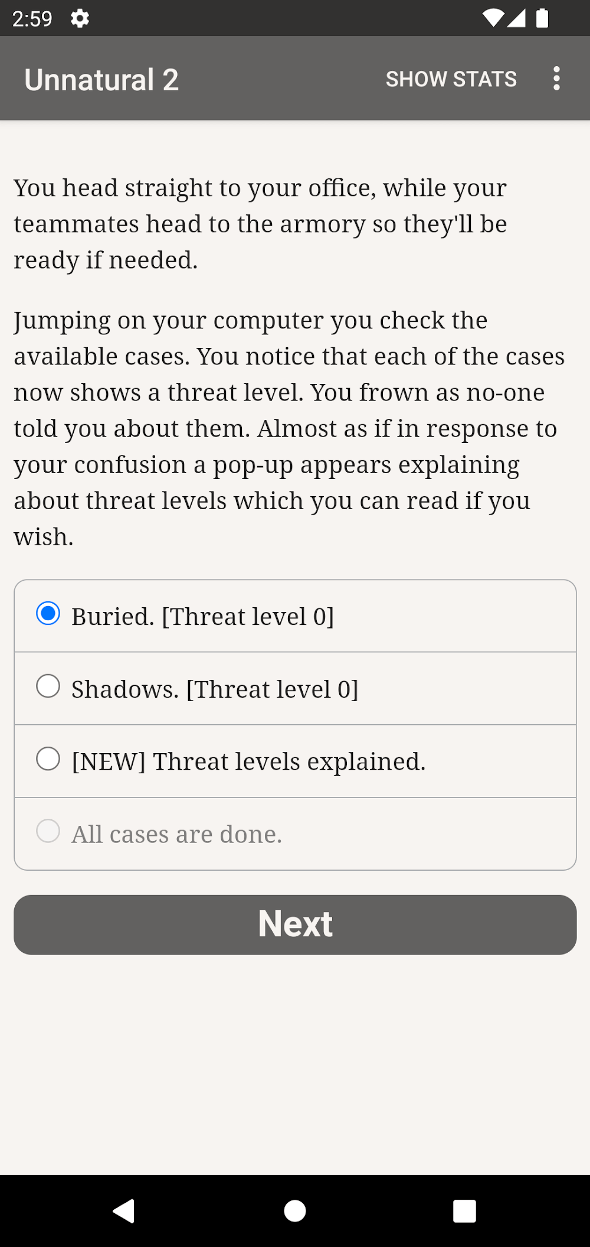Tap the All cases are done label
The image size is (590, 1247).
[x=176, y=834]
